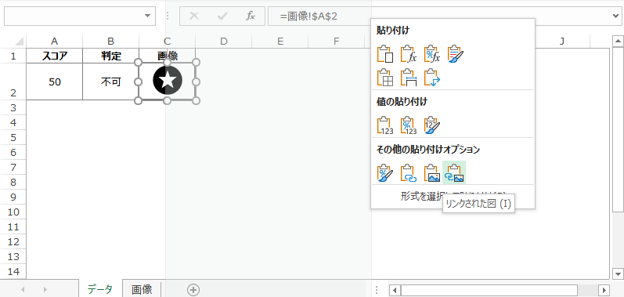Choose No Borders paste option
This screenshot has width=624, height=297.
pyautogui.click(x=385, y=78)
